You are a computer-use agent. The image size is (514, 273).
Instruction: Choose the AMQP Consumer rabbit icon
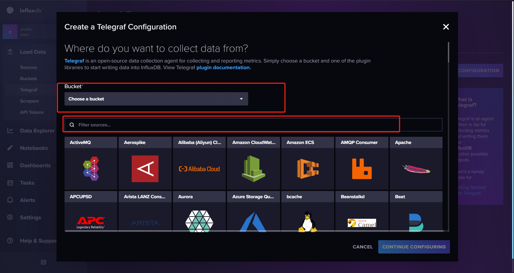click(x=362, y=169)
